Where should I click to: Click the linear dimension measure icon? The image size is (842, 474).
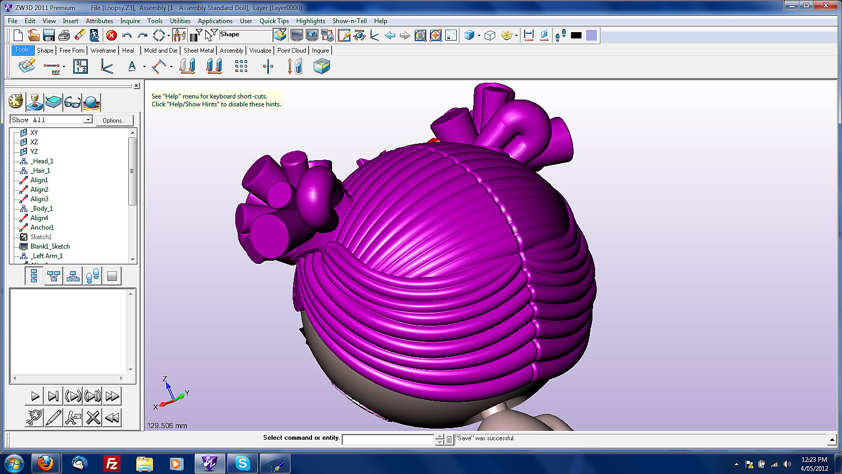coord(529,35)
